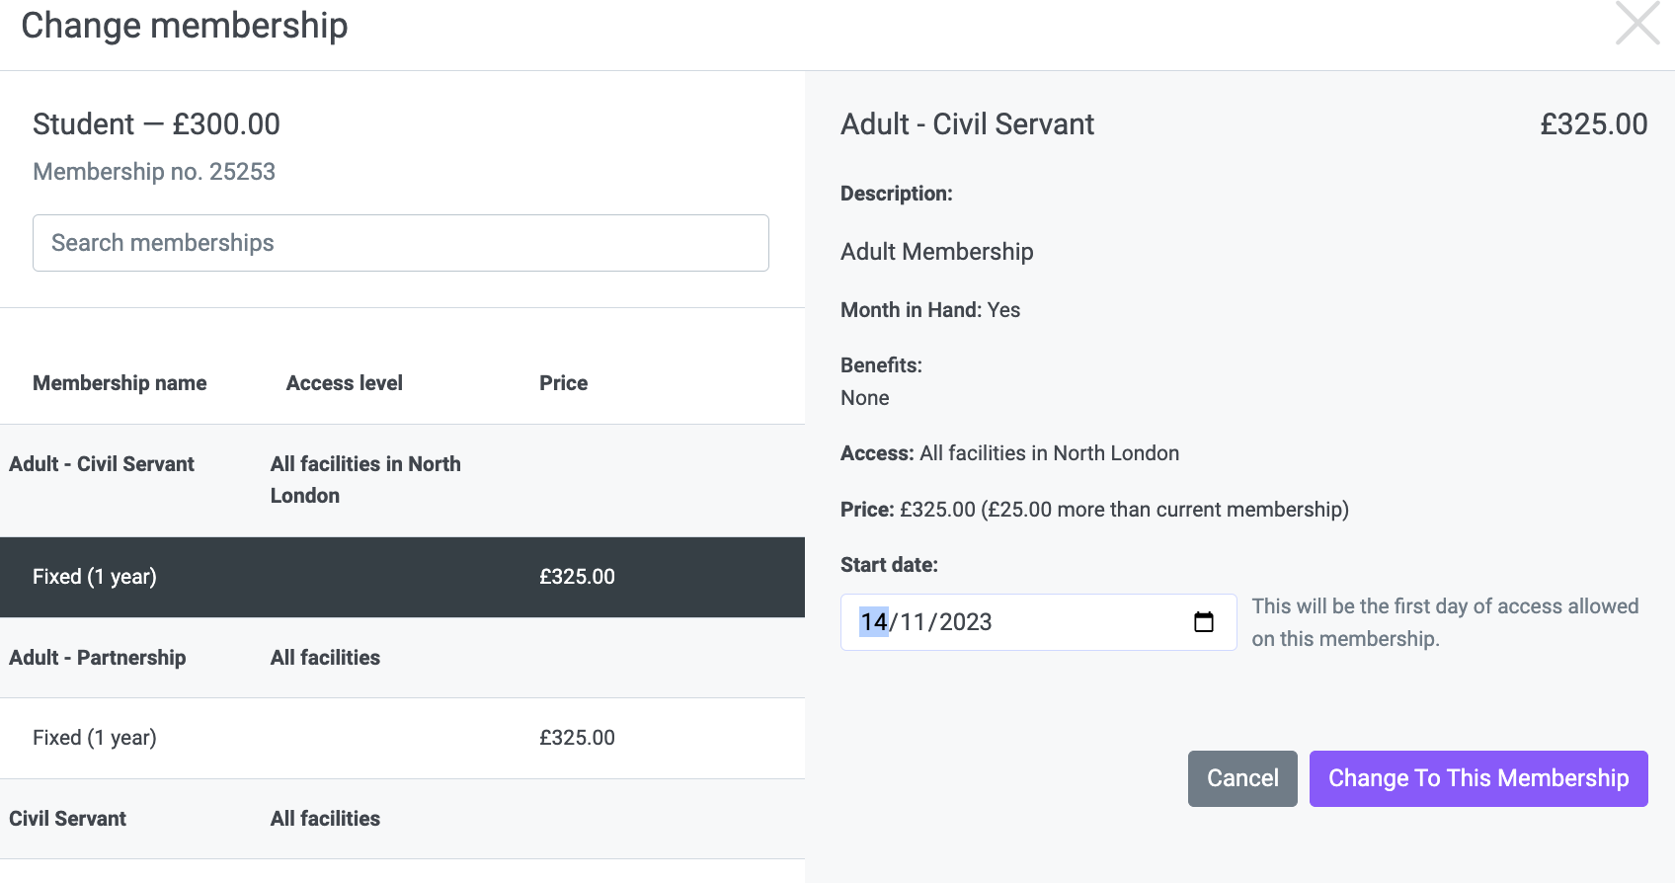Screen dimensions: 1675x883
Task: Click Change To This Membership button
Action: [x=1478, y=778]
